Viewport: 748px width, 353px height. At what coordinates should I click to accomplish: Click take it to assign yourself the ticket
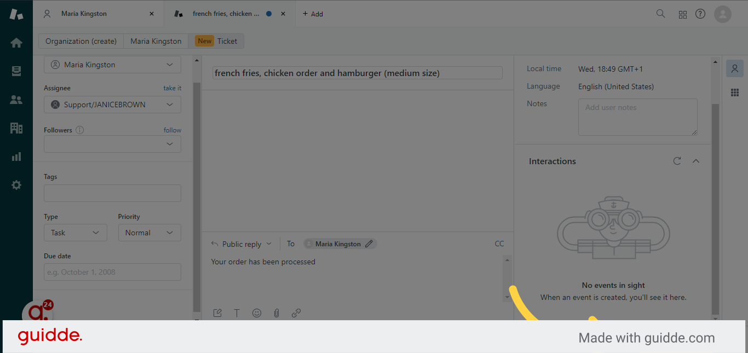pos(172,88)
